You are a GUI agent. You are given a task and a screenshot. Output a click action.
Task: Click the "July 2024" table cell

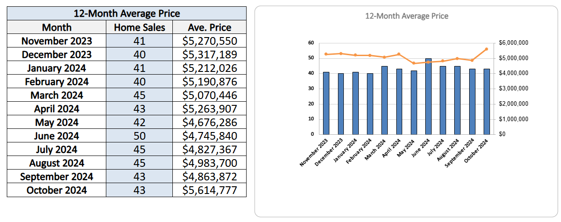57,149
